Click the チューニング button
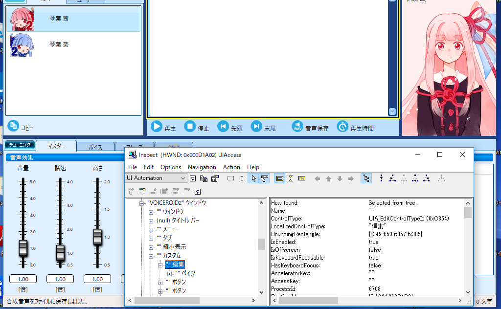501x309 pixels. click(x=20, y=145)
